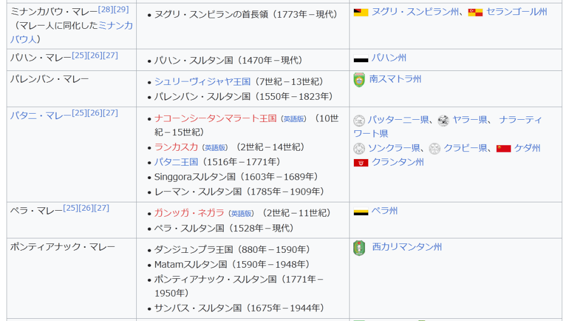Open the シュリーヴィジャヤ王国 link
Viewport: 566px width, 321px height.
pos(202,81)
